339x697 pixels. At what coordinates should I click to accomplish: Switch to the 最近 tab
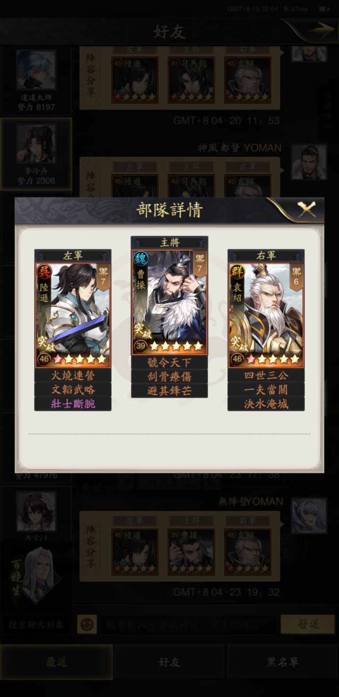(56, 662)
